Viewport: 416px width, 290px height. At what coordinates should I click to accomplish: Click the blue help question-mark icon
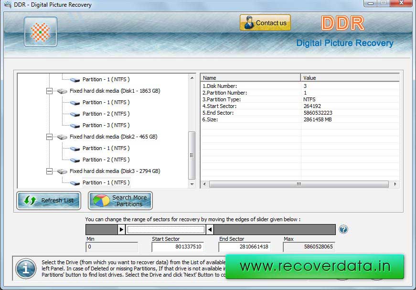coord(343,229)
